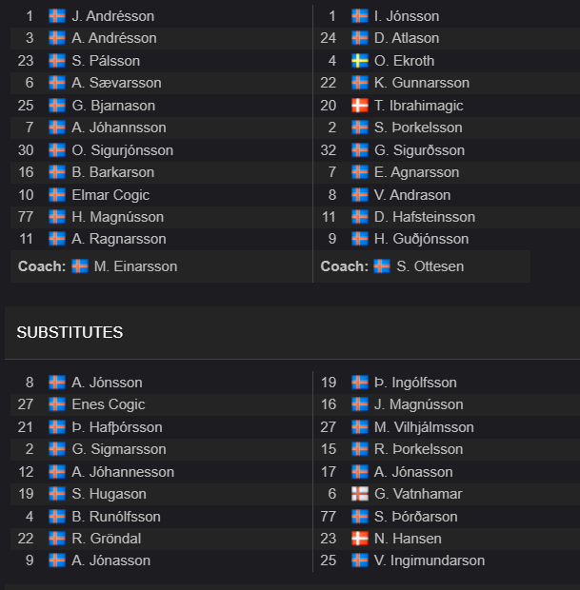
Task: Click the flag icon beside coach M. Einarsson
Action: coord(80,266)
